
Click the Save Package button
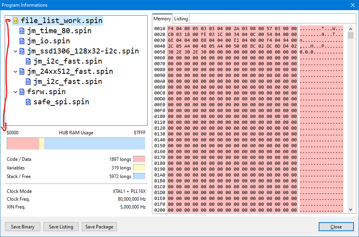coord(99,227)
